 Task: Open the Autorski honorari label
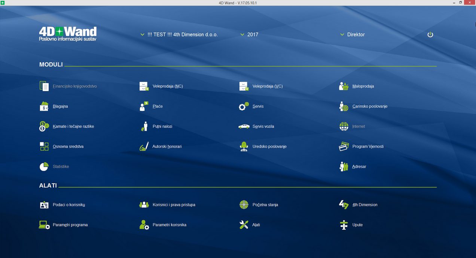coord(167,146)
